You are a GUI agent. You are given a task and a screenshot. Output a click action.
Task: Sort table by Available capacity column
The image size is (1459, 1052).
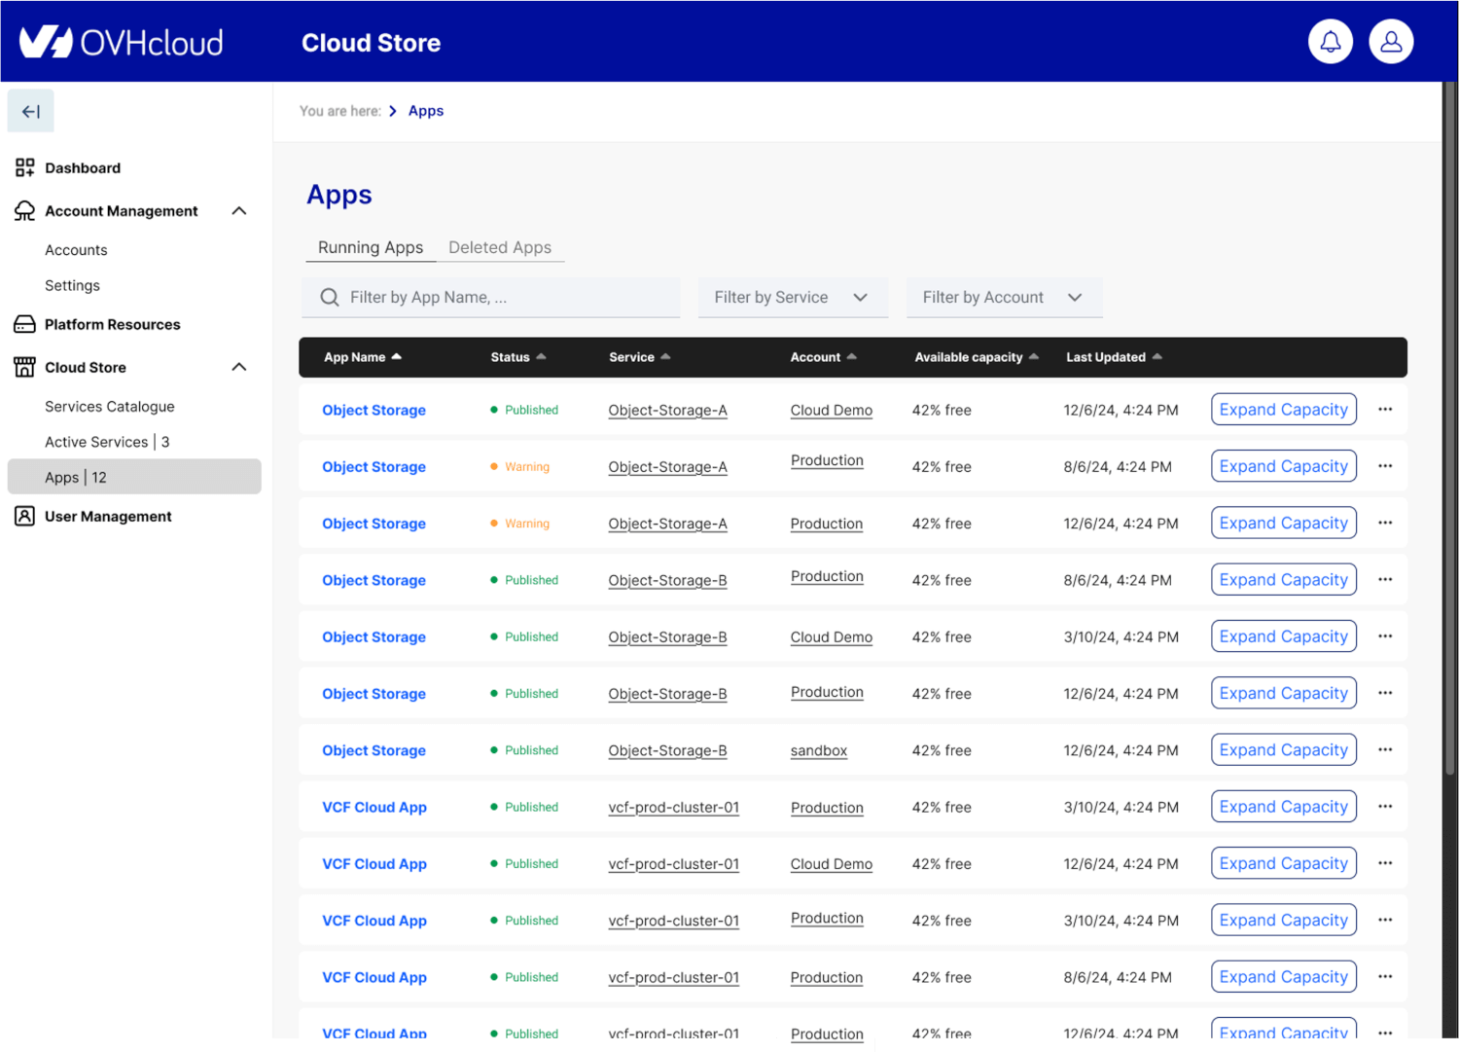tap(976, 357)
